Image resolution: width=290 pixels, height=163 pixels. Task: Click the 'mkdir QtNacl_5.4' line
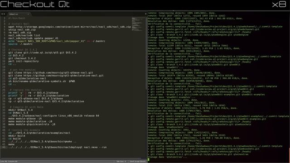point(20,110)
